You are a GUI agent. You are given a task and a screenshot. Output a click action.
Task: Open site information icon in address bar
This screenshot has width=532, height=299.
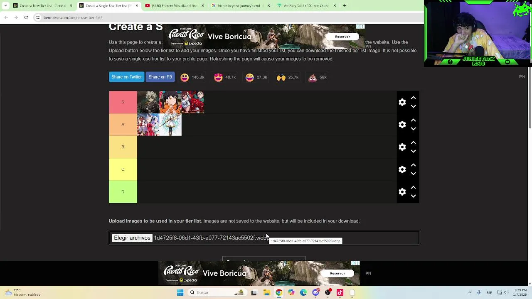click(38, 17)
